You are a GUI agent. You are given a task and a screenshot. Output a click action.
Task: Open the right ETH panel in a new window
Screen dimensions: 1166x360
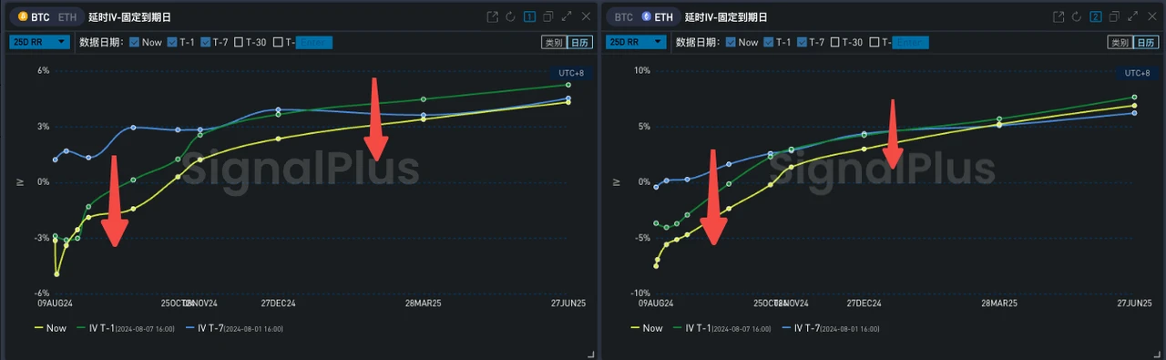pos(1059,16)
